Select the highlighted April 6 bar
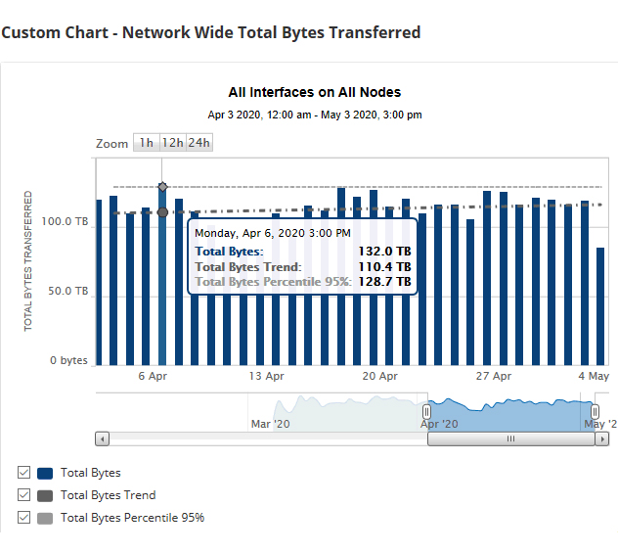 [x=162, y=294]
